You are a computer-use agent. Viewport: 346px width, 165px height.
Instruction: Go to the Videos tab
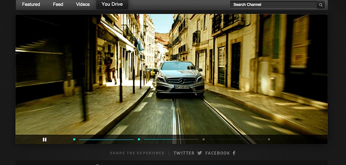(83, 5)
